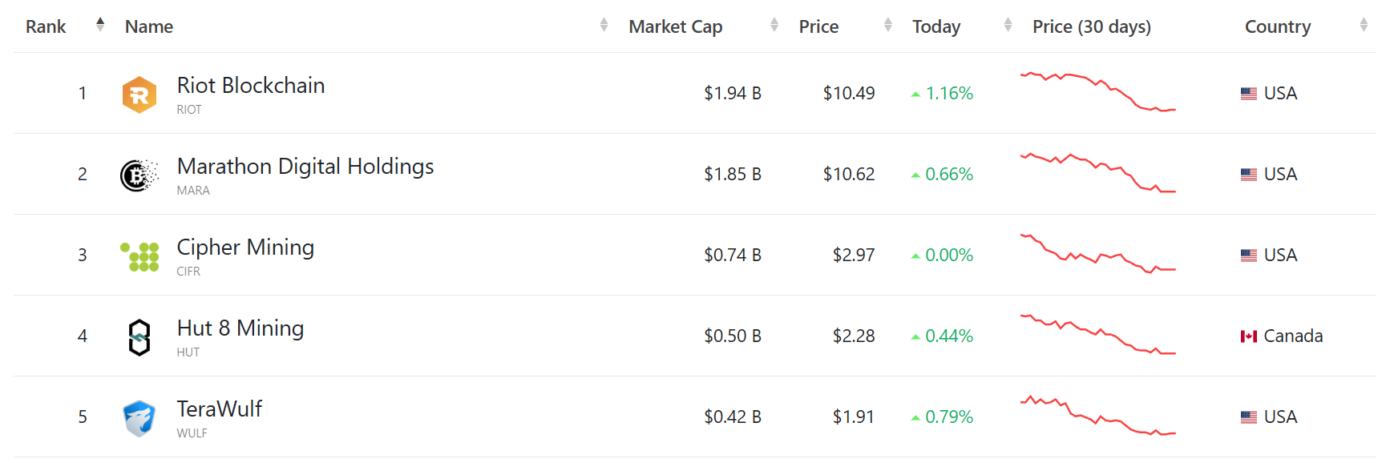The width and height of the screenshot is (1386, 463).
Task: Sort by Country using its arrows
Action: point(1363,25)
